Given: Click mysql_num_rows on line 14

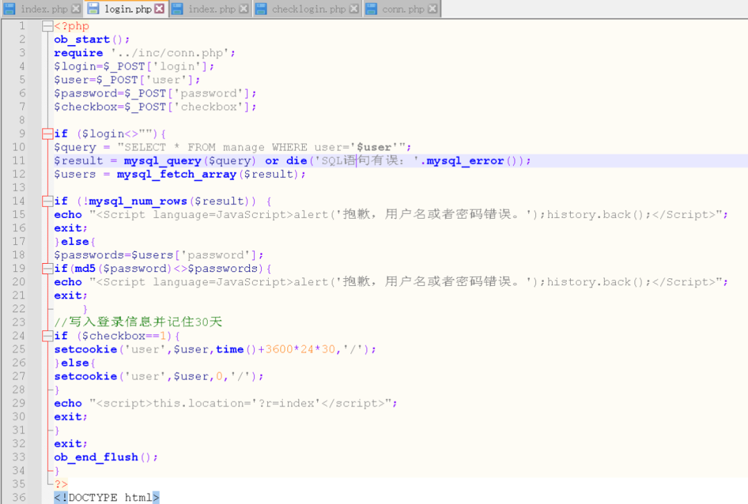Looking at the screenshot, I should click(138, 201).
